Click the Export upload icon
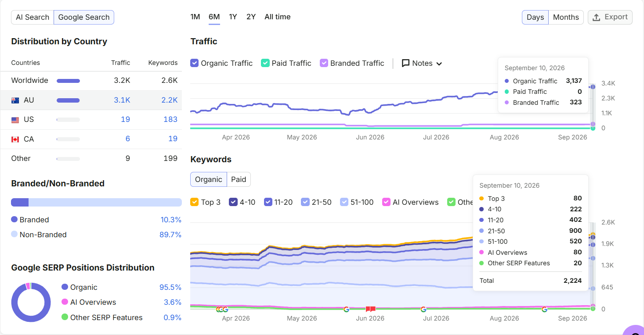The image size is (644, 335). click(x=596, y=17)
